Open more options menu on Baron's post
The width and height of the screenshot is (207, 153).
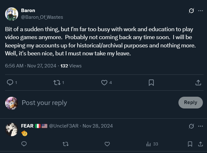click(200, 11)
